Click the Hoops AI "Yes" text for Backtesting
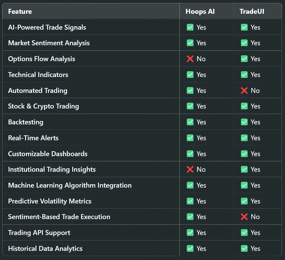Image resolution: width=285 pixels, height=260 pixels. [201, 122]
